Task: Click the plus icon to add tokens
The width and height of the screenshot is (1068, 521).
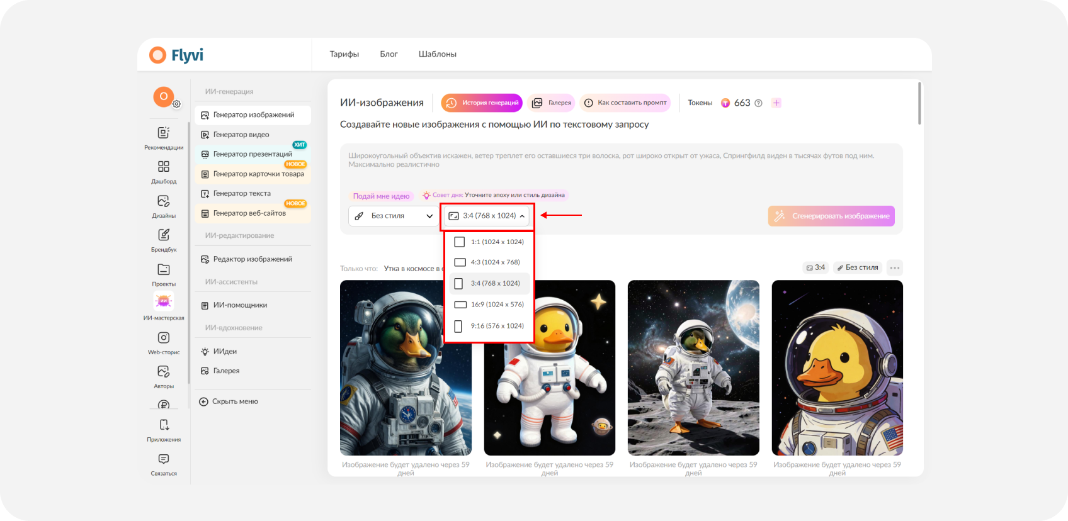Action: click(x=776, y=103)
